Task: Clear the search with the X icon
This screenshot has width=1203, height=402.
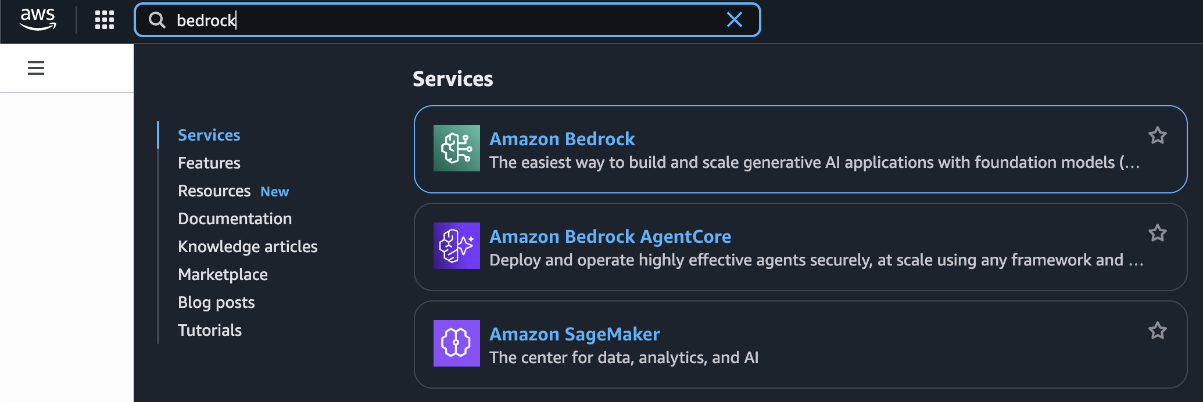Action: (x=735, y=20)
